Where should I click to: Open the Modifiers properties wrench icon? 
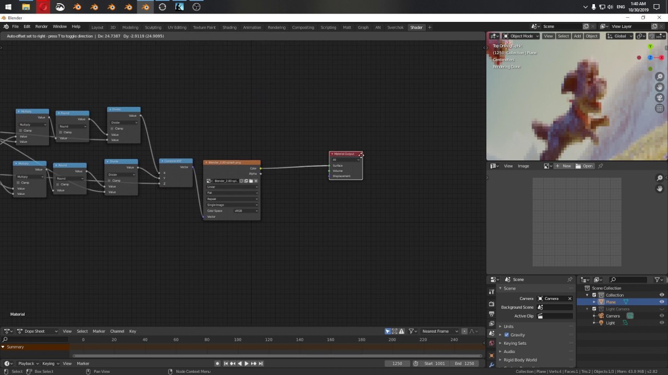pyautogui.click(x=492, y=365)
